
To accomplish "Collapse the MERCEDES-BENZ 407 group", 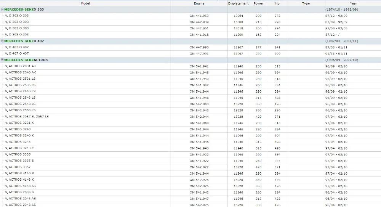I will [2, 41].
